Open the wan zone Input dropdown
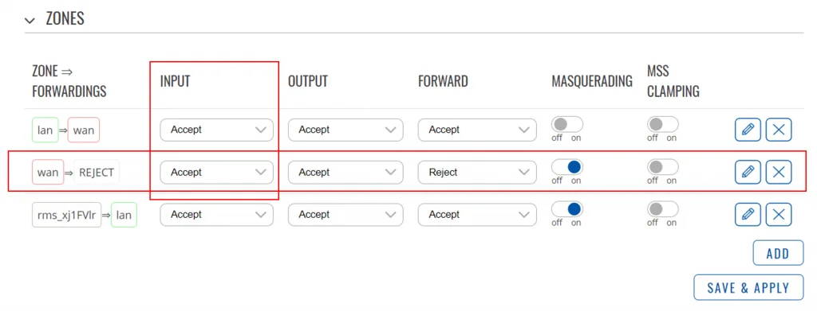Image resolution: width=817 pixels, height=311 pixels. pyautogui.click(x=216, y=173)
